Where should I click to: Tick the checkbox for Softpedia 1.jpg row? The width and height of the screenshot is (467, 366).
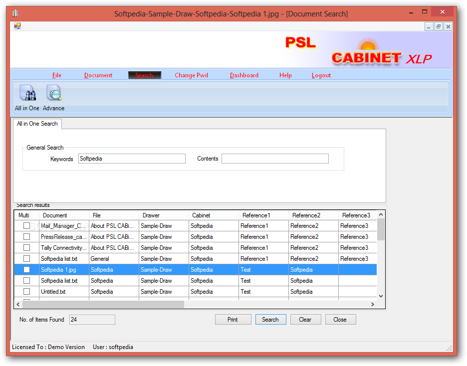click(27, 270)
